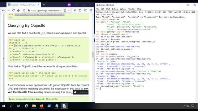
Task: Click the Firefox page scrollbar thumb
Action: (x=93, y=54)
